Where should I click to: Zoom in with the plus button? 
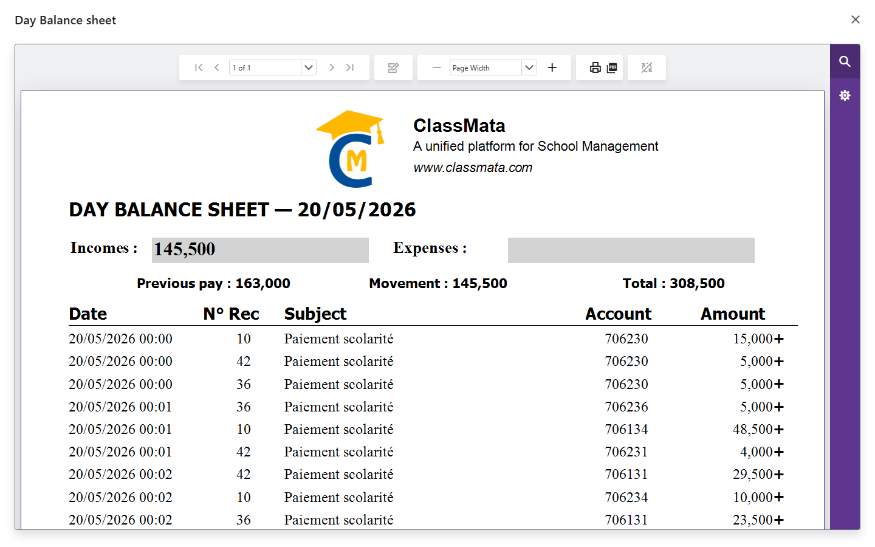point(552,67)
